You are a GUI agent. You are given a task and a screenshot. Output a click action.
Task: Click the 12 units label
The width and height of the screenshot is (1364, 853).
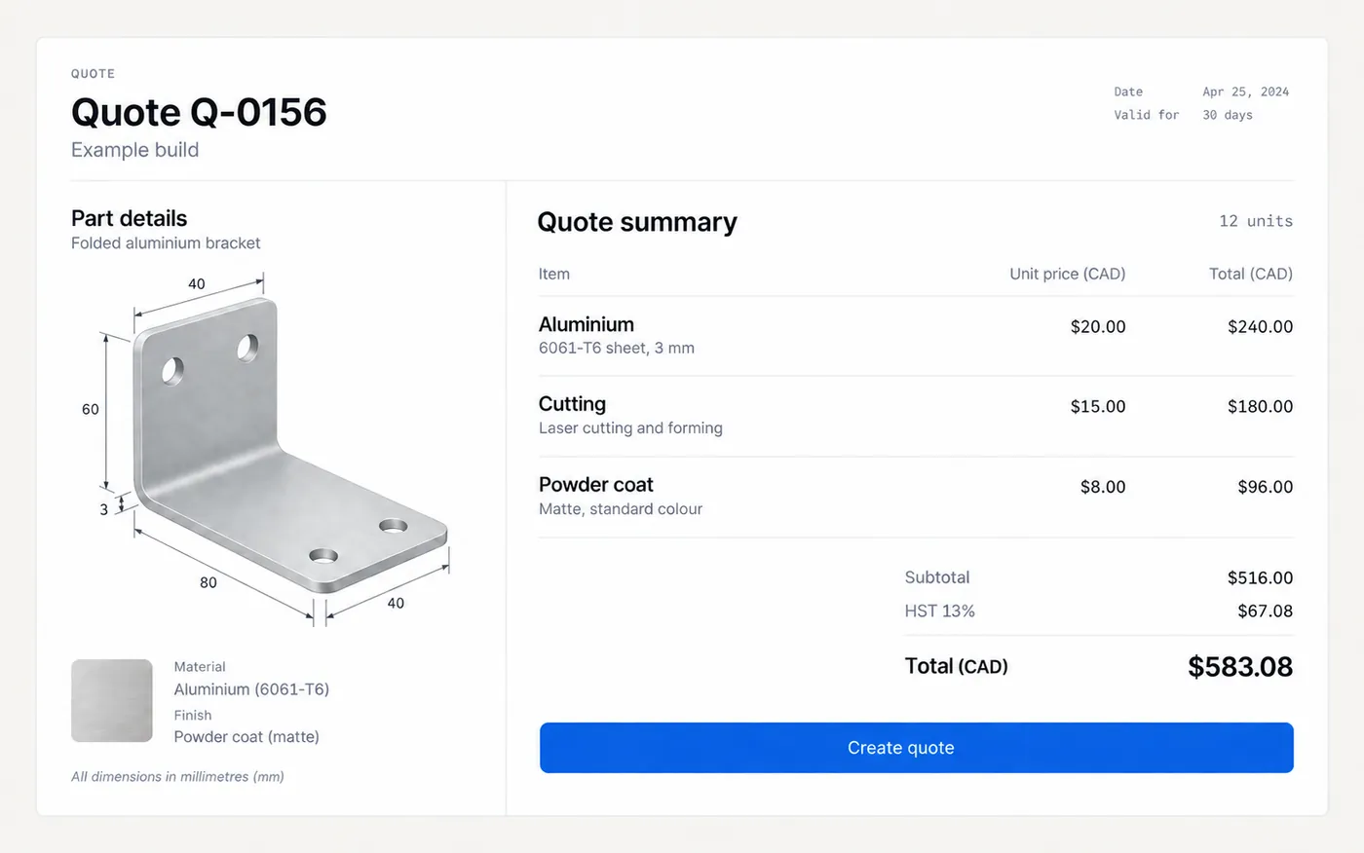click(x=1256, y=221)
